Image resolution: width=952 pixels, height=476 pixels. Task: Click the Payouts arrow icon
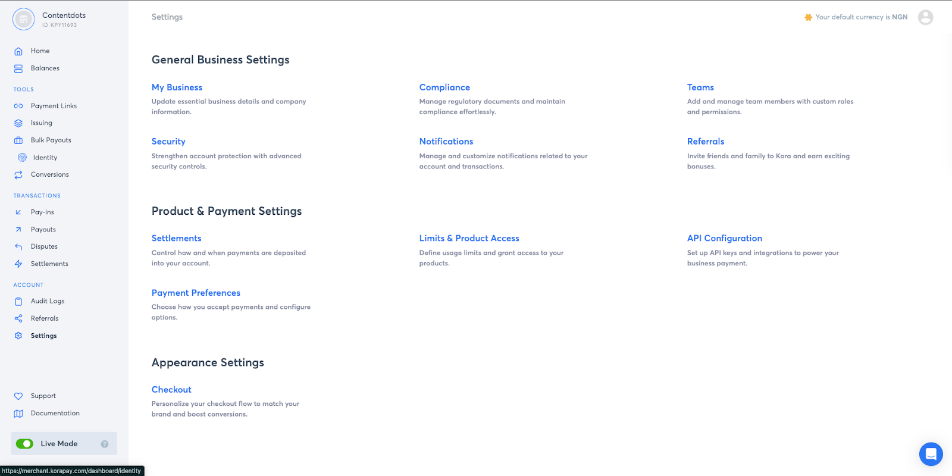point(18,230)
